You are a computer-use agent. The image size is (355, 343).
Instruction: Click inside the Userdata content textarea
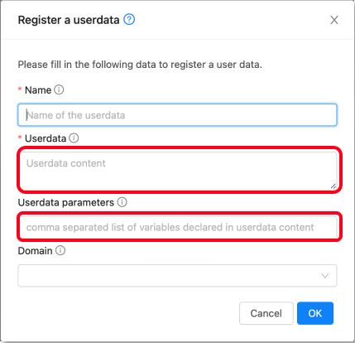177,171
